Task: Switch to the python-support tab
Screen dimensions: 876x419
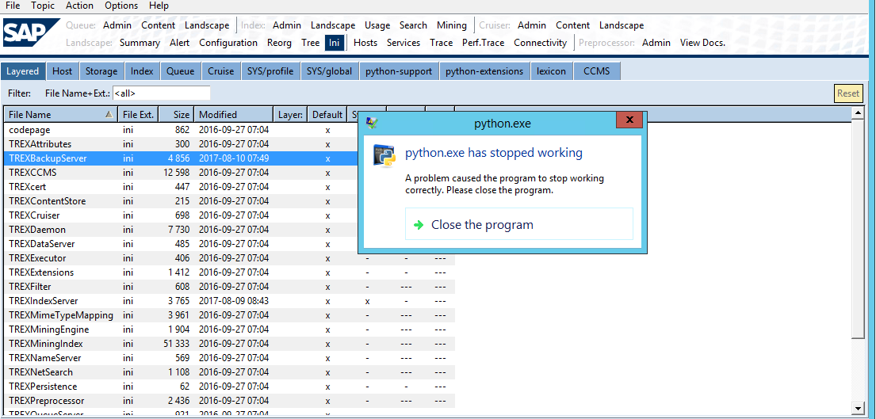Action: pyautogui.click(x=398, y=70)
